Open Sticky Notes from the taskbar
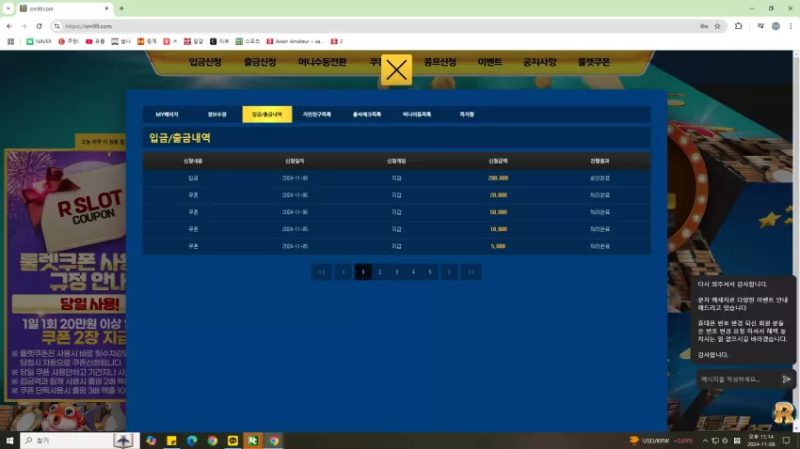The image size is (800, 449). (171, 441)
